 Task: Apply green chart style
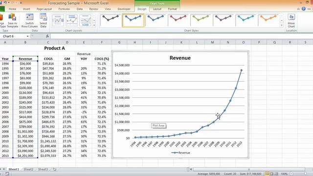click(201, 21)
